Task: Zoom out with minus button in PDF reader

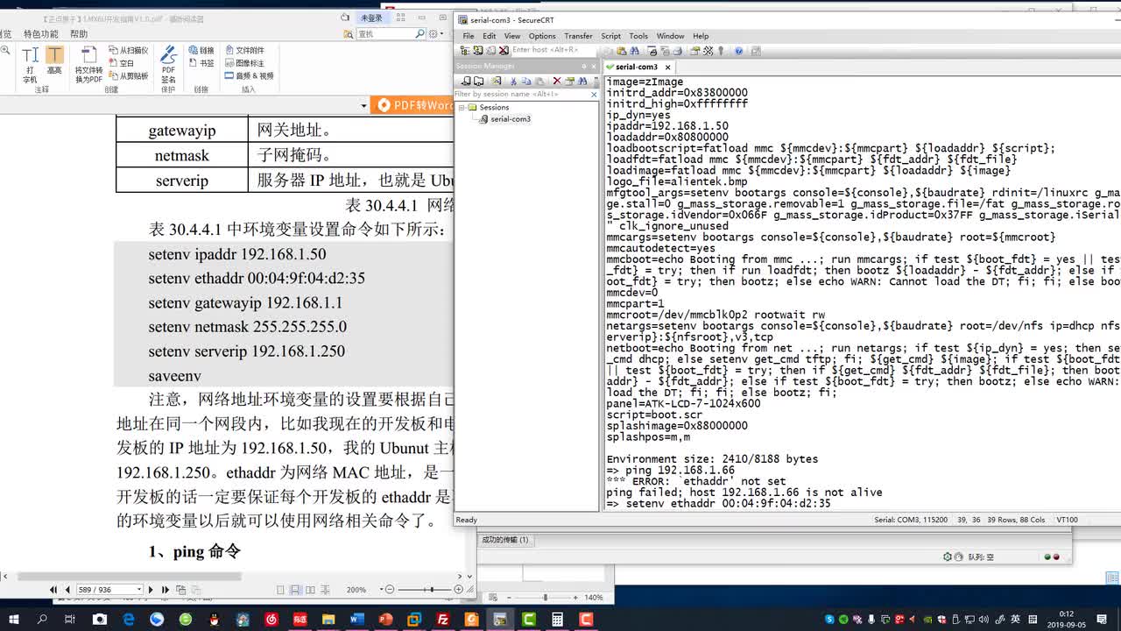Action: tap(391, 590)
